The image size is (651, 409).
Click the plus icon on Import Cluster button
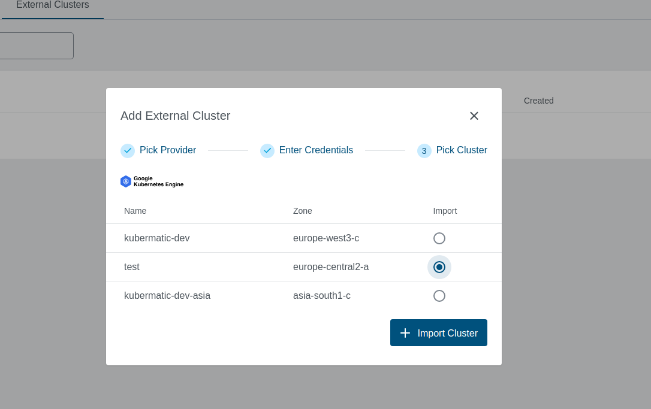[405, 332]
